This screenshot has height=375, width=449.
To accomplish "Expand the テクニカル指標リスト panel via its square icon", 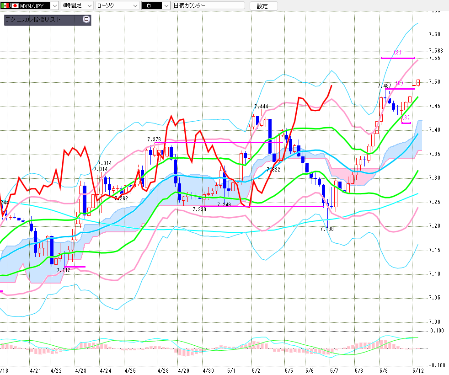I will point(86,20).
